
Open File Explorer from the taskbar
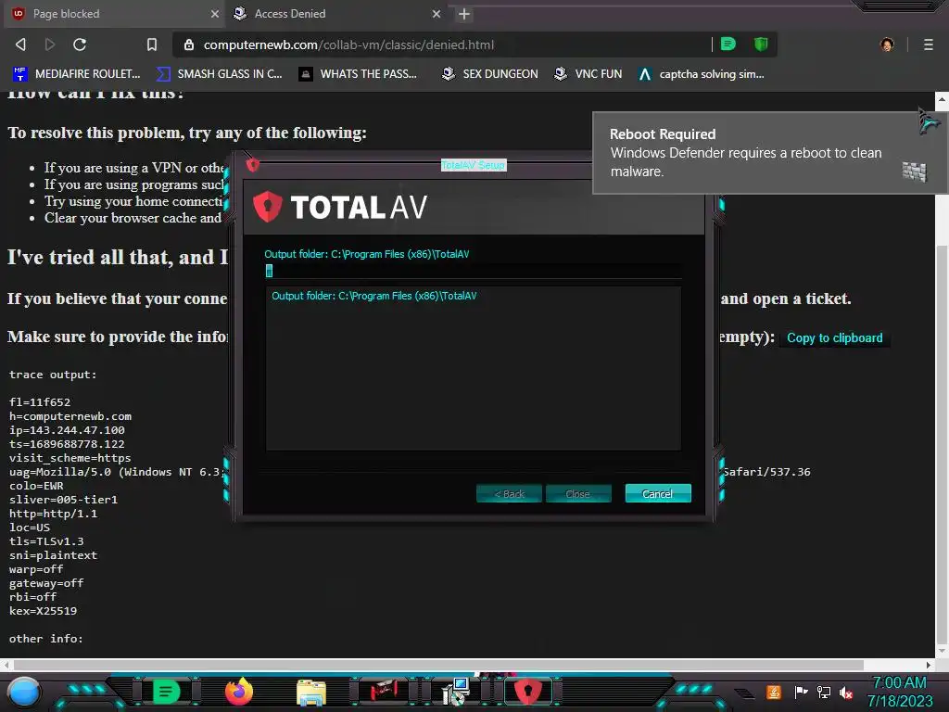click(311, 692)
